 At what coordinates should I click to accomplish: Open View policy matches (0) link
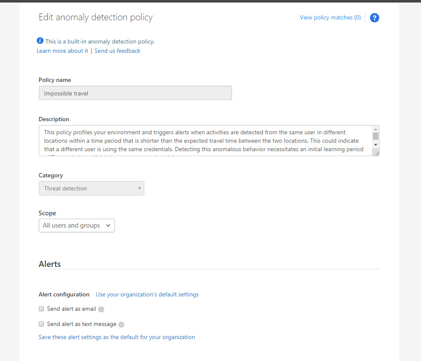click(x=330, y=17)
